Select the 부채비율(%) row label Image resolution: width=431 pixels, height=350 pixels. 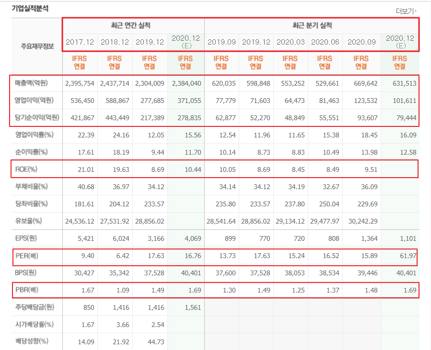click(x=32, y=186)
